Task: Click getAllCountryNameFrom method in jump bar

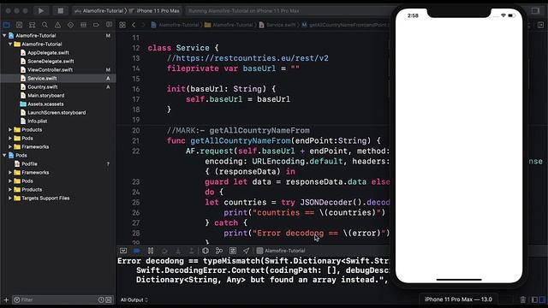Action: coord(344,25)
